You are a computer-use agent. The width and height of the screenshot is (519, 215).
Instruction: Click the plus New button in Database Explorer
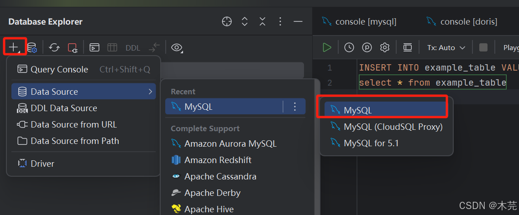[14, 47]
